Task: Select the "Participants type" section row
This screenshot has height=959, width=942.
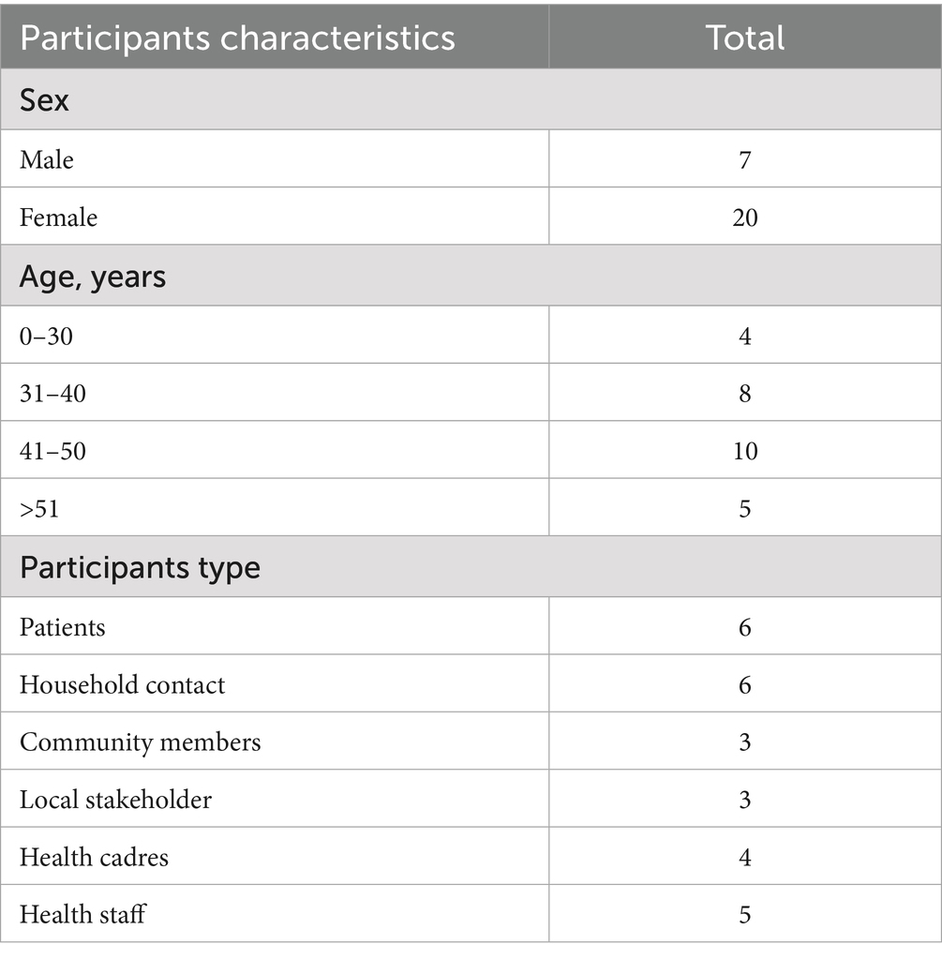Action: pyautogui.click(x=140, y=567)
